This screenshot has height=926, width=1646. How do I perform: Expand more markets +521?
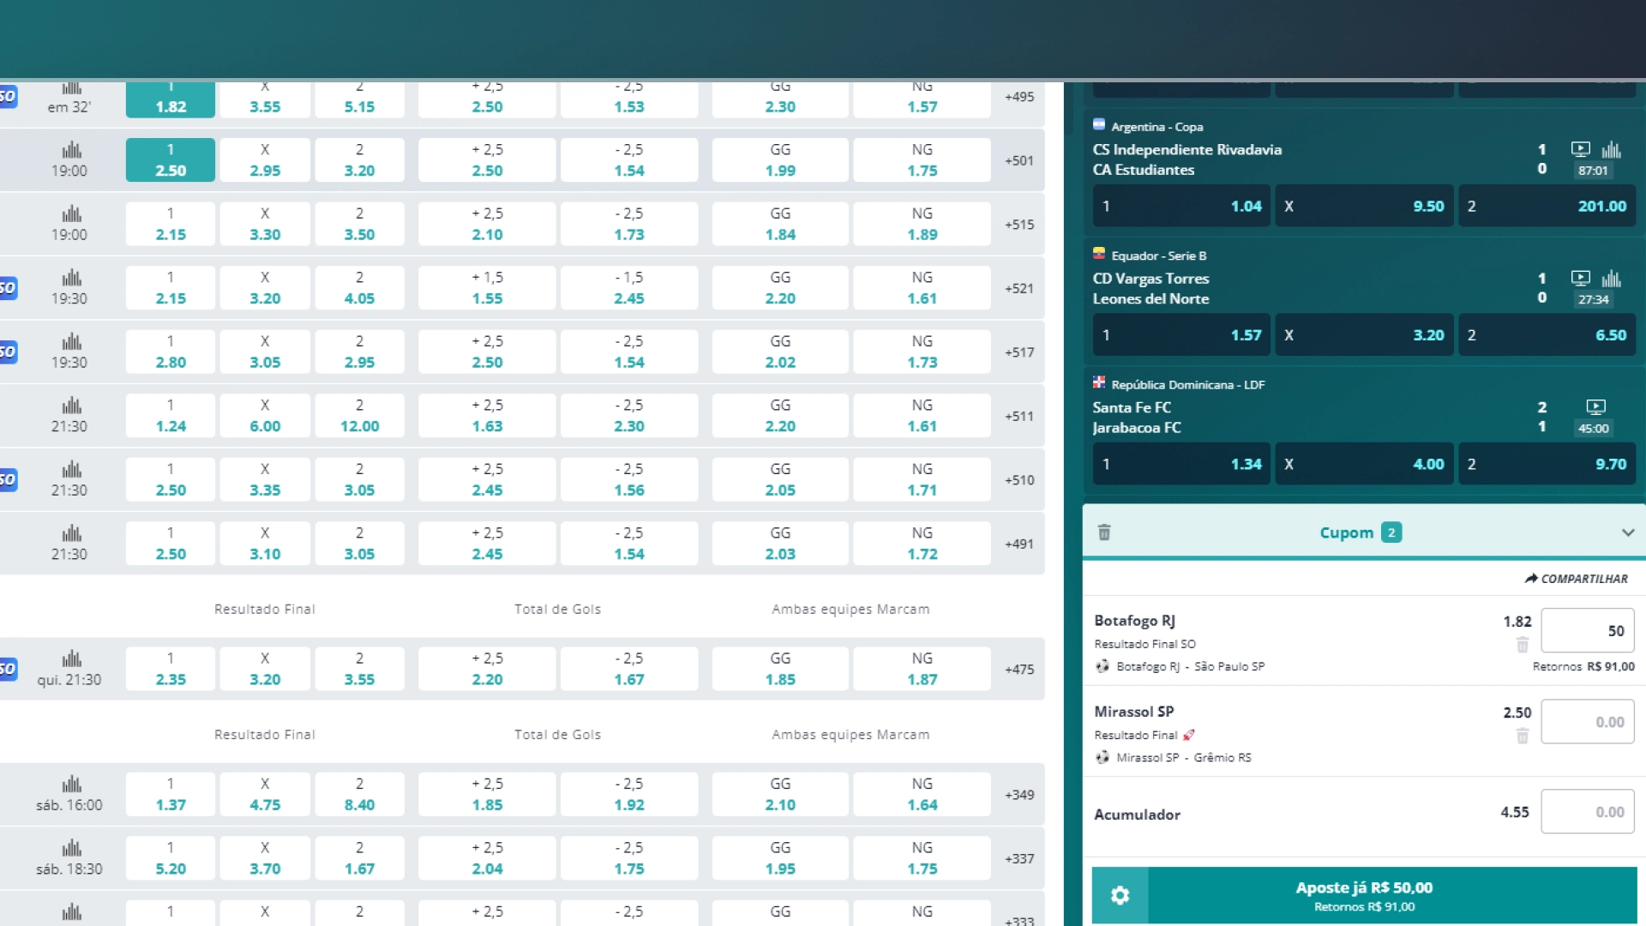(x=1019, y=289)
